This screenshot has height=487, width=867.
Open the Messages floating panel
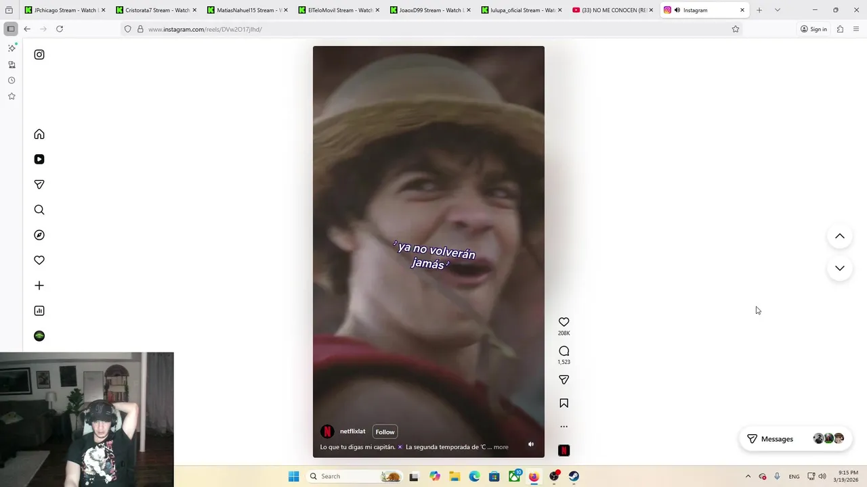pyautogui.click(x=796, y=439)
